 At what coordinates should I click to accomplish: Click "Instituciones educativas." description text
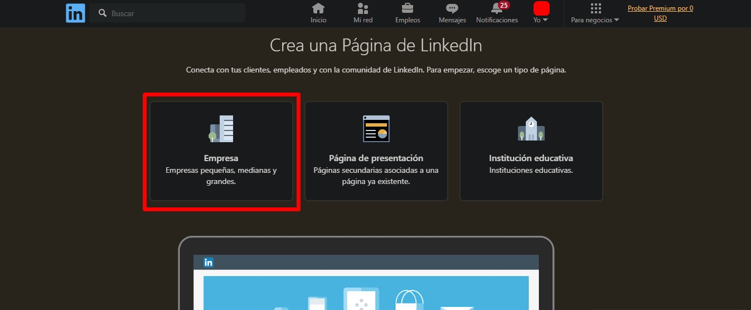[531, 171]
